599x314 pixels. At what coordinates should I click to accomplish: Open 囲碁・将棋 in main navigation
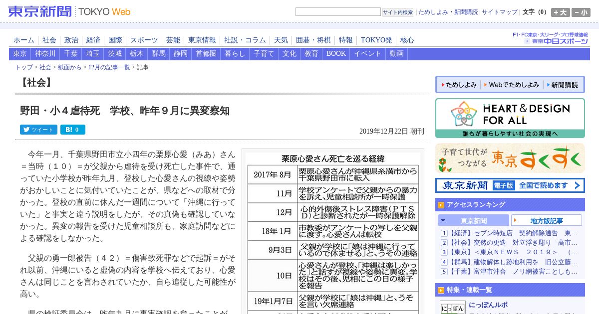[313, 40]
